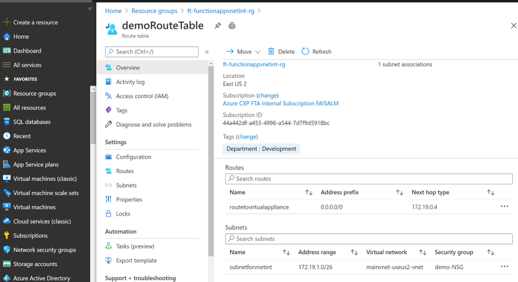Open ft-functionappvnetint-rg resource group link in overview
518x282 pixels.
254,64
